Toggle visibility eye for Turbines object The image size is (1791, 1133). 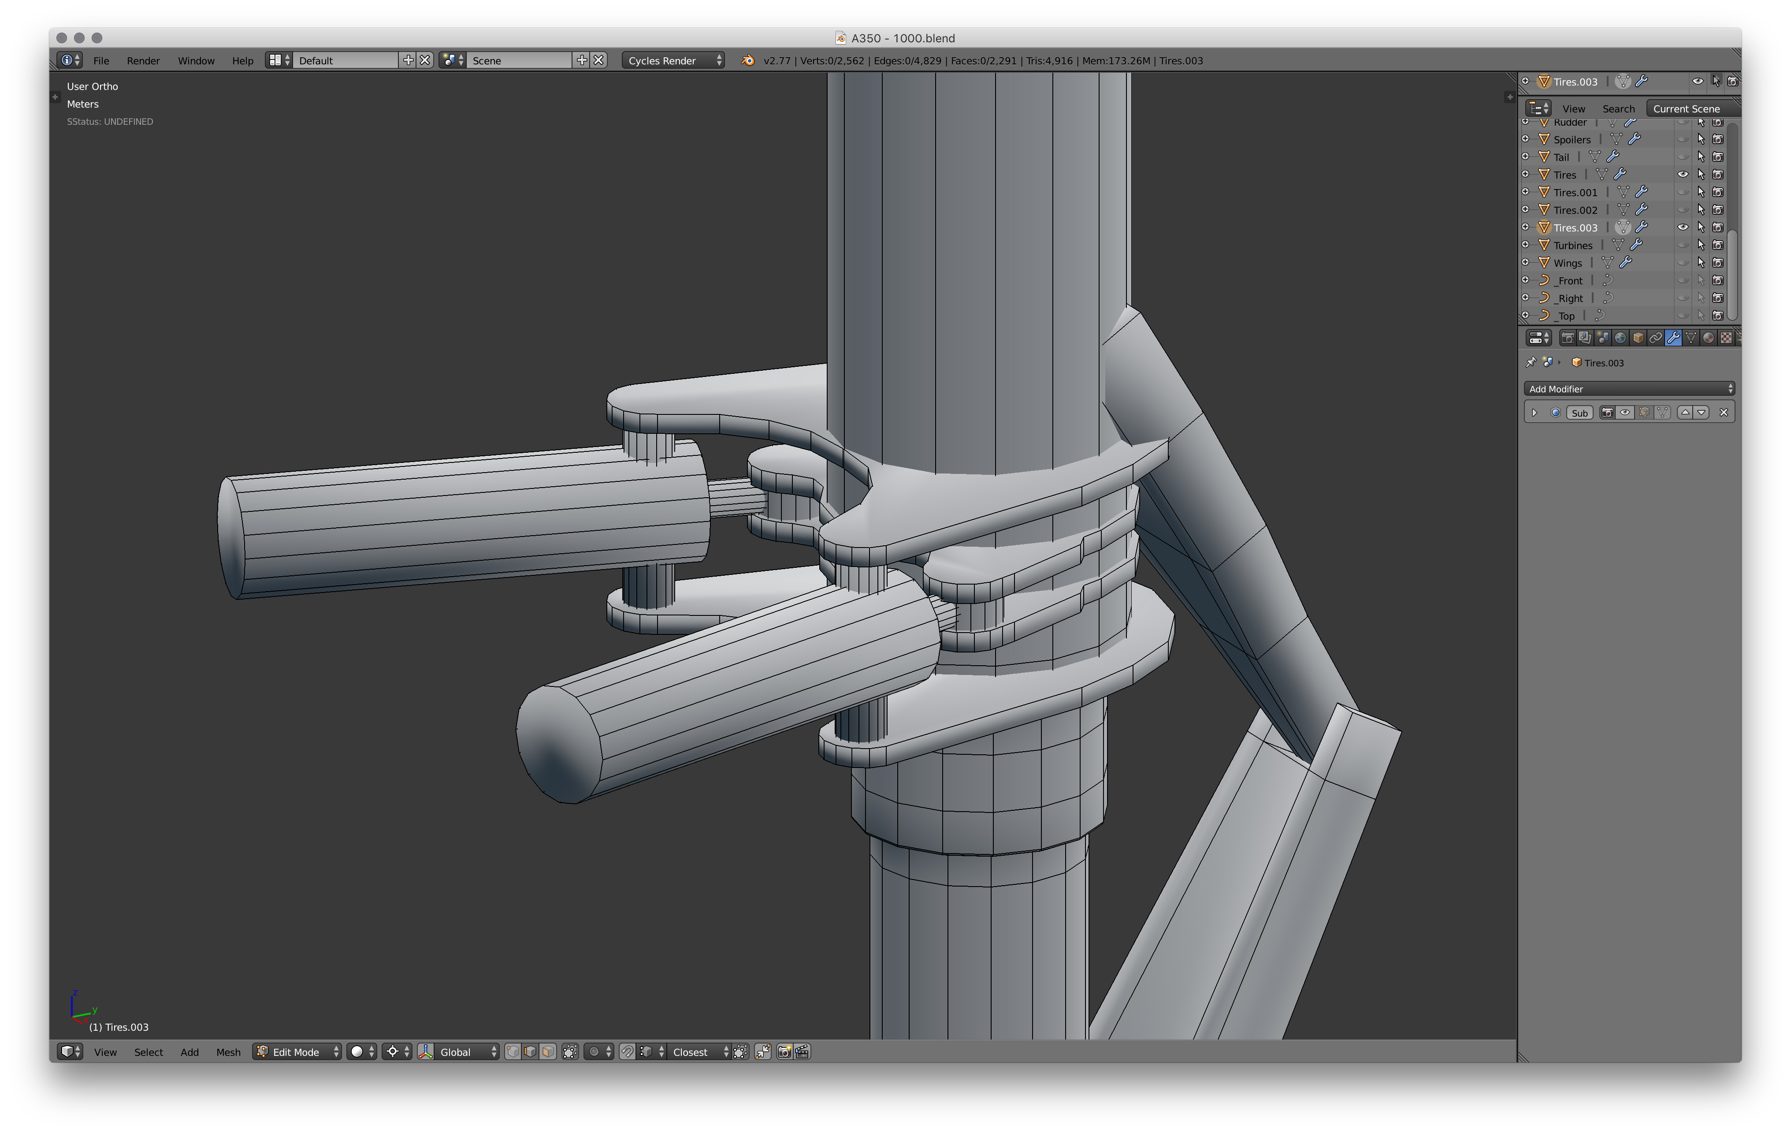coord(1683,245)
